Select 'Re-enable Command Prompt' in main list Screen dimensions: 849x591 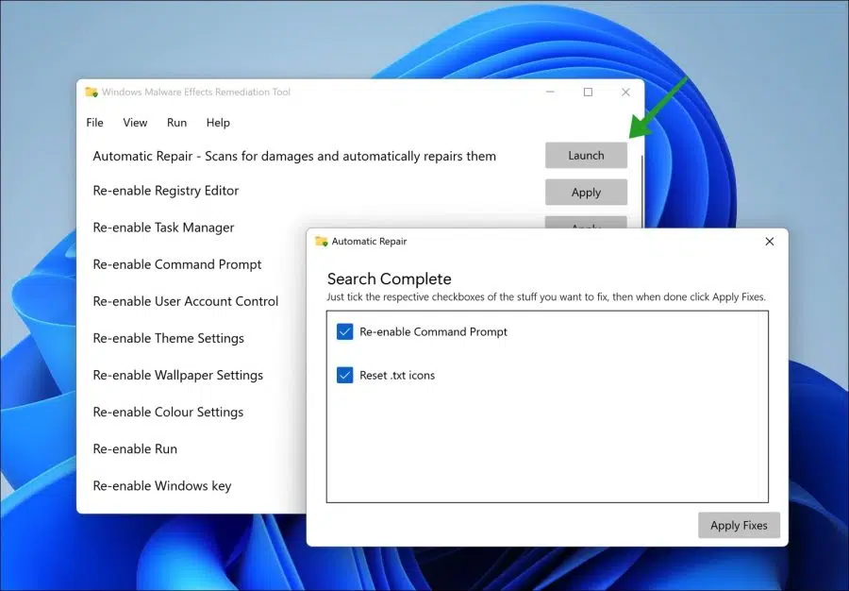click(177, 264)
